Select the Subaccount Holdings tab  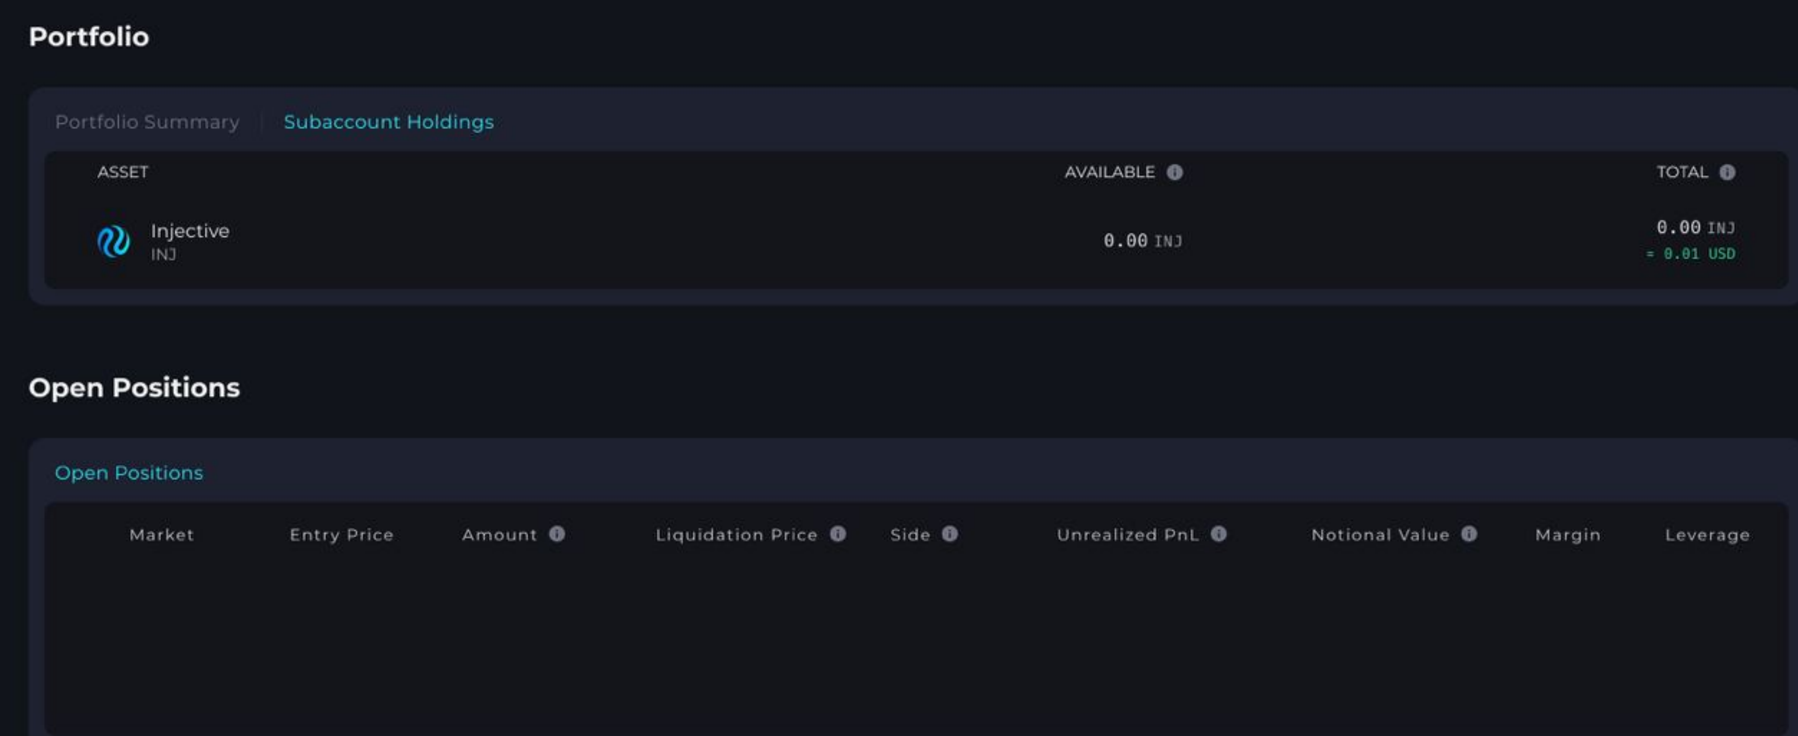click(388, 121)
